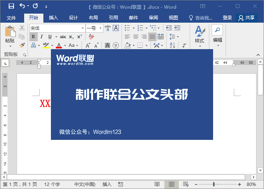Viewport: 264px width, 189px height.
Task: Decrease paragraph indent
Action: pyautogui.click(x=169, y=28)
